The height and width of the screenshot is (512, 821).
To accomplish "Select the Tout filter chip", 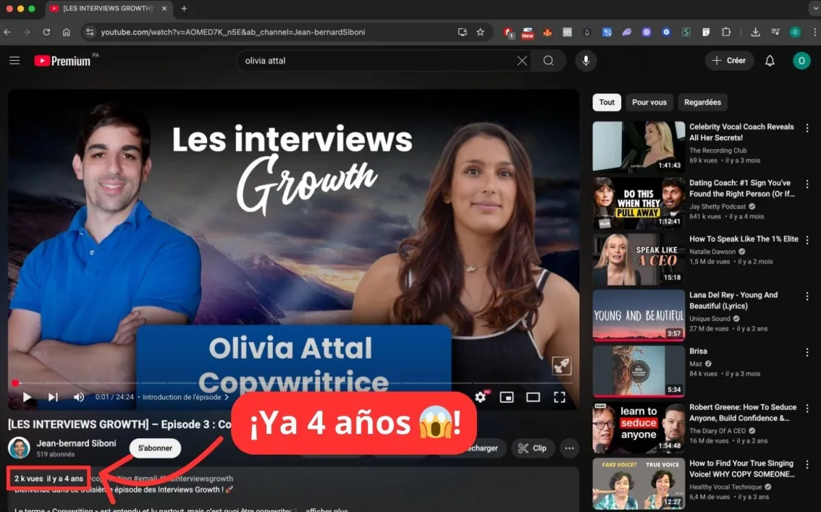I will (607, 103).
